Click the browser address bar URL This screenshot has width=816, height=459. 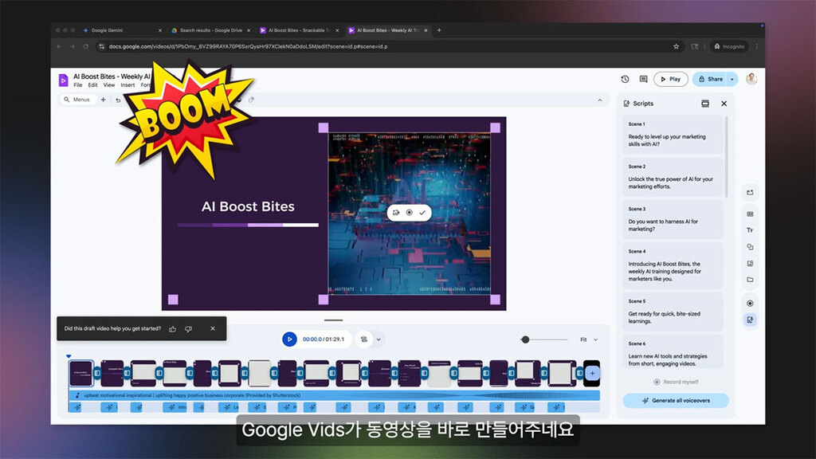coord(248,46)
